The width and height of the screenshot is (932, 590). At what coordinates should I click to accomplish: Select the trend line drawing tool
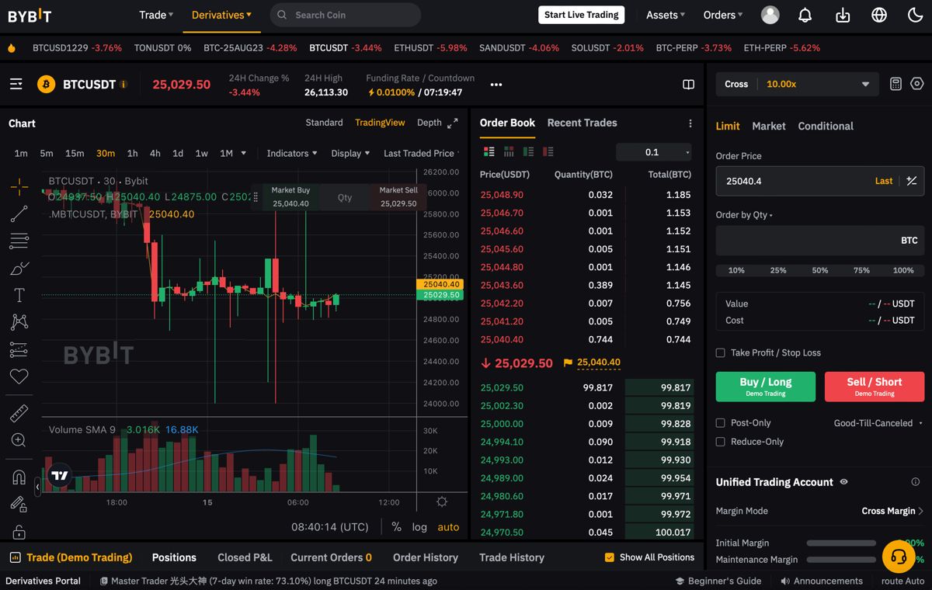click(x=19, y=213)
